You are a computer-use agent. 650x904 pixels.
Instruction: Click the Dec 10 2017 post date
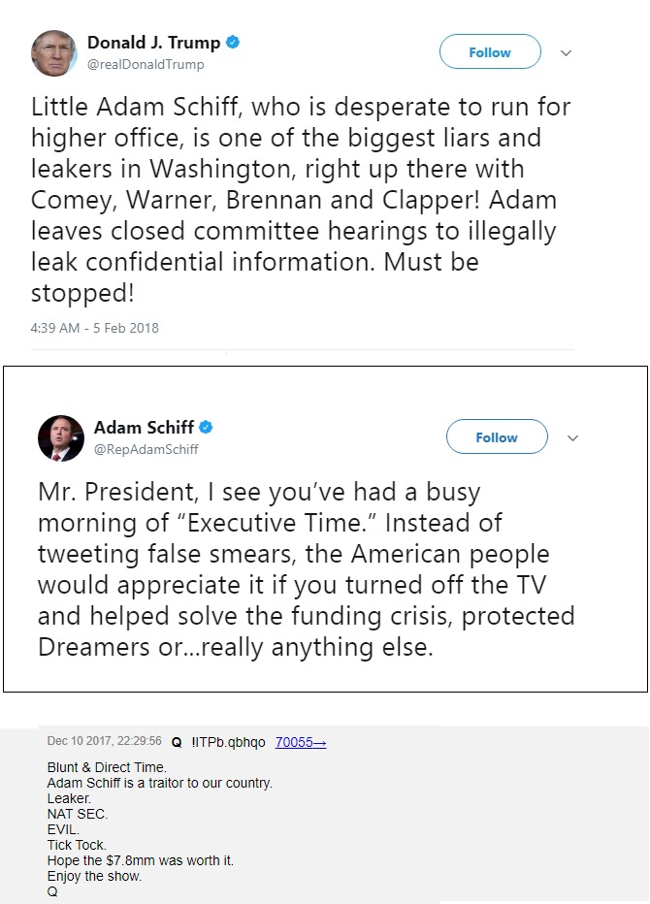tap(104, 742)
